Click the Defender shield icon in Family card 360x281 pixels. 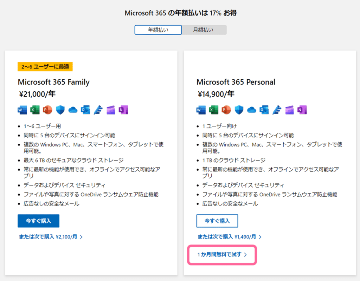[60, 110]
